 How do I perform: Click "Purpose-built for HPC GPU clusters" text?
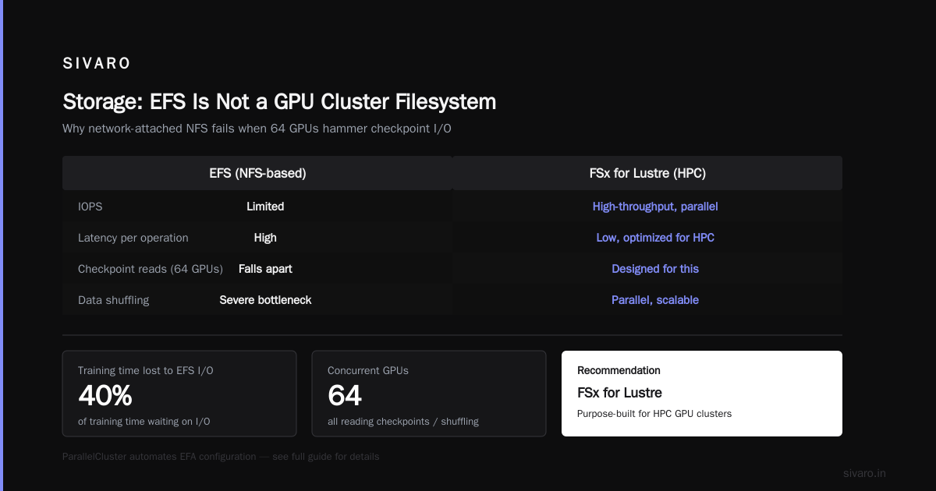coord(654,414)
